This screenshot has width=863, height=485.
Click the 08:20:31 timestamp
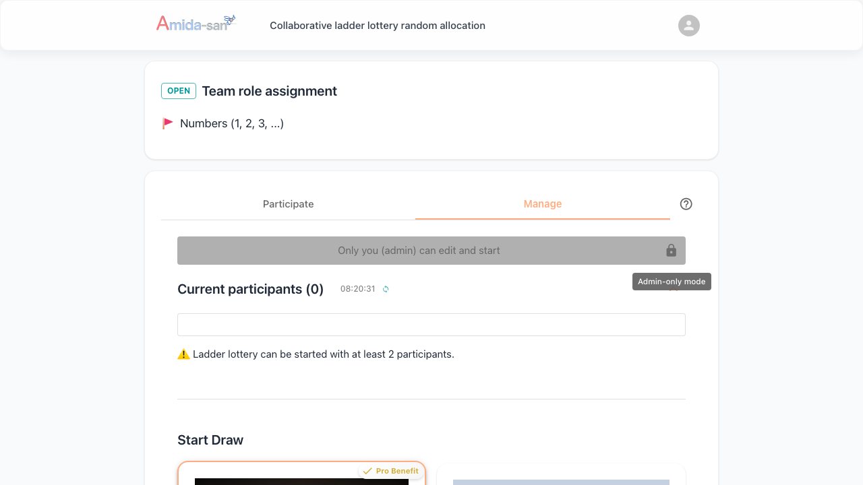358,289
